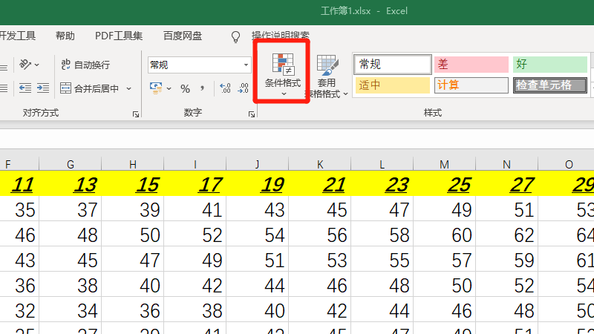Decrease the cell indent

25,88
